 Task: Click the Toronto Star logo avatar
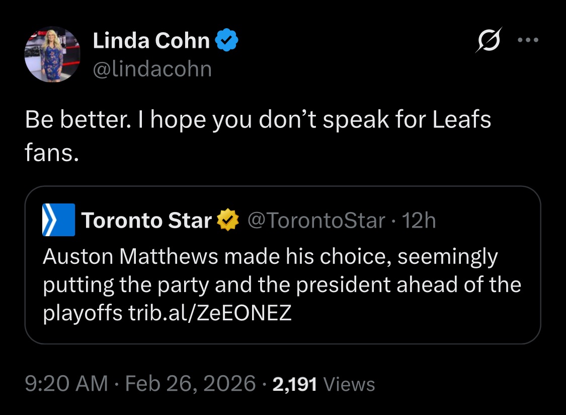(58, 220)
